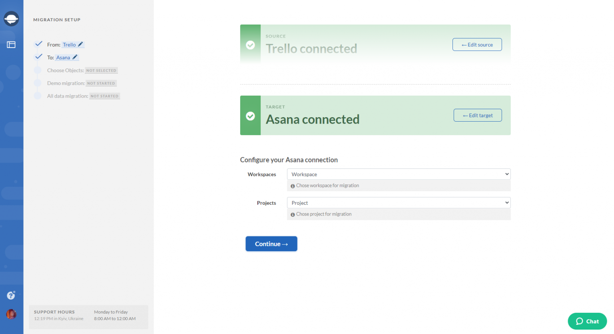This screenshot has width=614, height=334.
Task: Select the All data migration step
Action: click(68, 96)
